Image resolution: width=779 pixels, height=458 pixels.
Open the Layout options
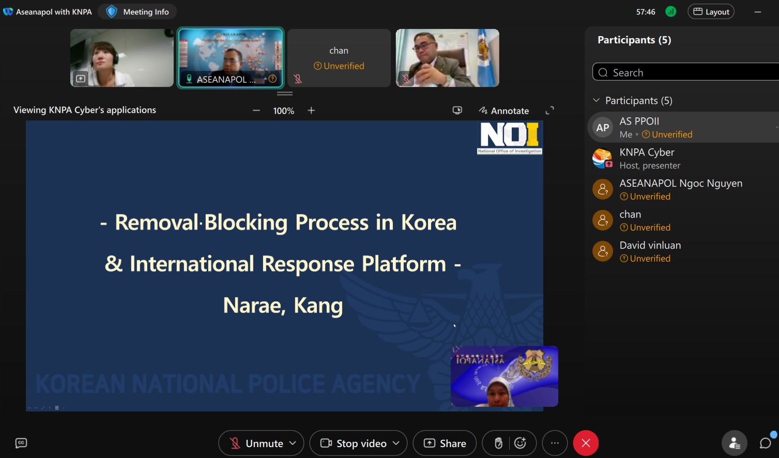(711, 11)
